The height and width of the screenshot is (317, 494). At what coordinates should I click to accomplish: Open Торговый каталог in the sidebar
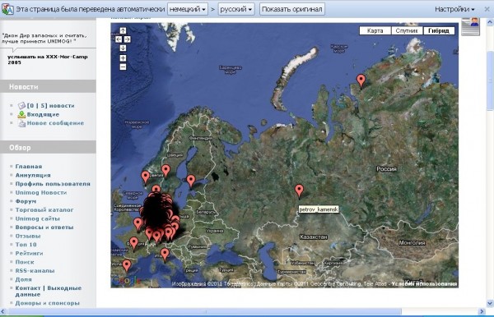[44, 209]
